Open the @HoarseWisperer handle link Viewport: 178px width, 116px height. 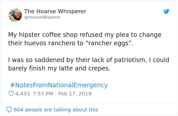[42, 17]
